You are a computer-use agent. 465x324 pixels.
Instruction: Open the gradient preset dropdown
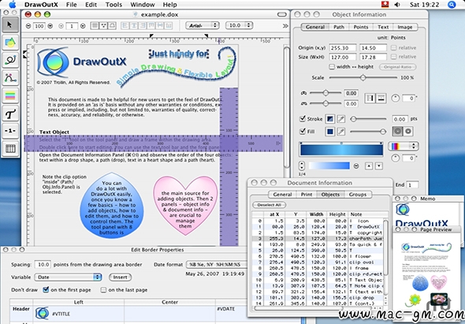(x=403, y=146)
